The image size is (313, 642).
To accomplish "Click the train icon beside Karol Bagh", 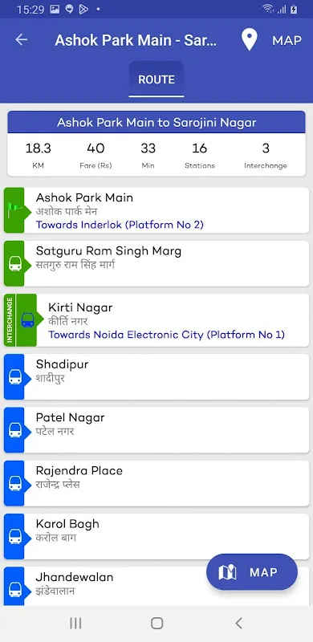I will pyautogui.click(x=15, y=537).
